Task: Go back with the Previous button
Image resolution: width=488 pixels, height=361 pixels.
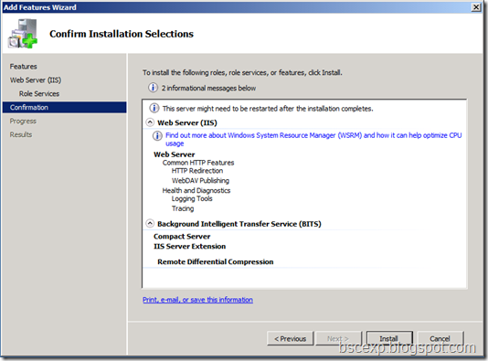Action: 290,338
